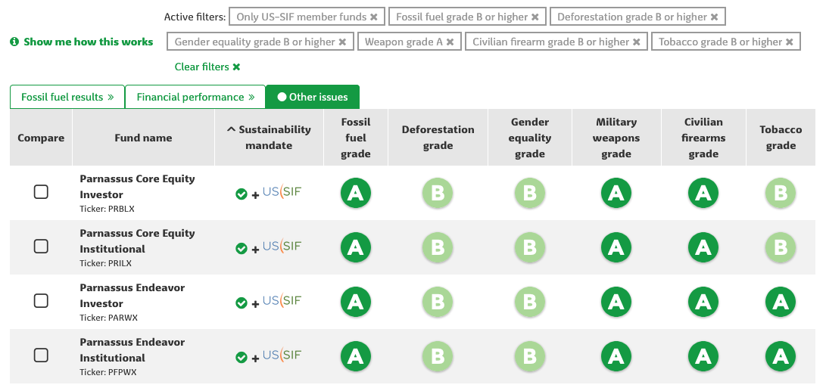The height and width of the screenshot is (388, 826).
Task: Click fossil fuel grade A badge for PARWX
Action: coord(356,302)
